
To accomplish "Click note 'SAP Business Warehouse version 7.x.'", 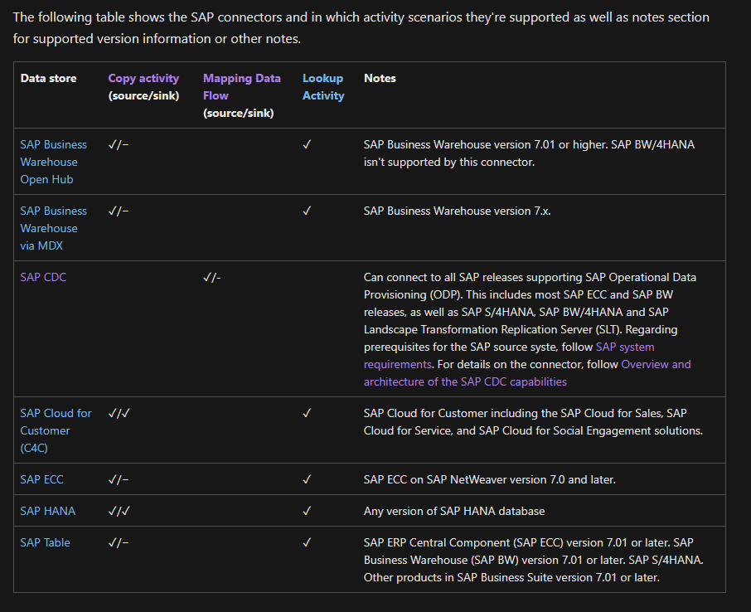I will click(x=457, y=211).
